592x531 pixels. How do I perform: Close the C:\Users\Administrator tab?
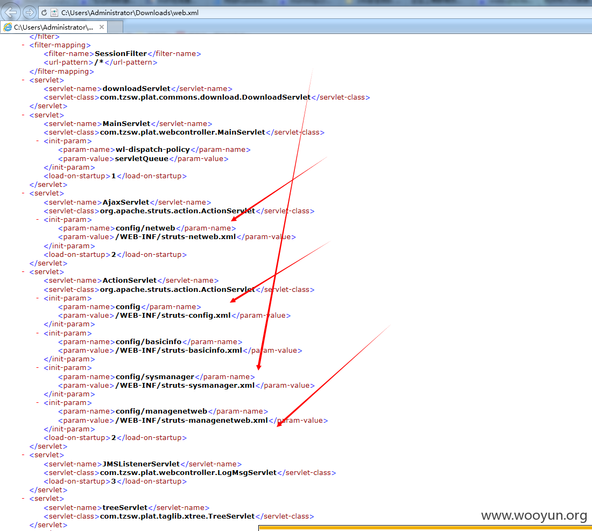tap(102, 27)
